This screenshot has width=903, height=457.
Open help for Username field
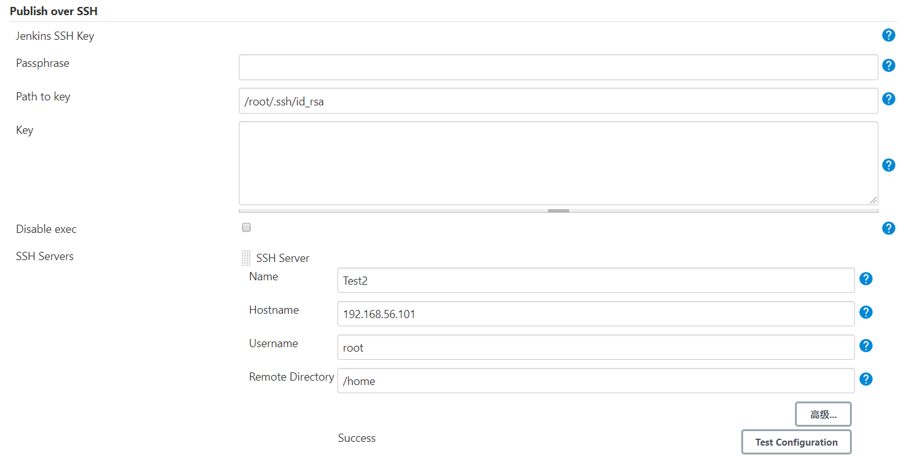pos(866,346)
